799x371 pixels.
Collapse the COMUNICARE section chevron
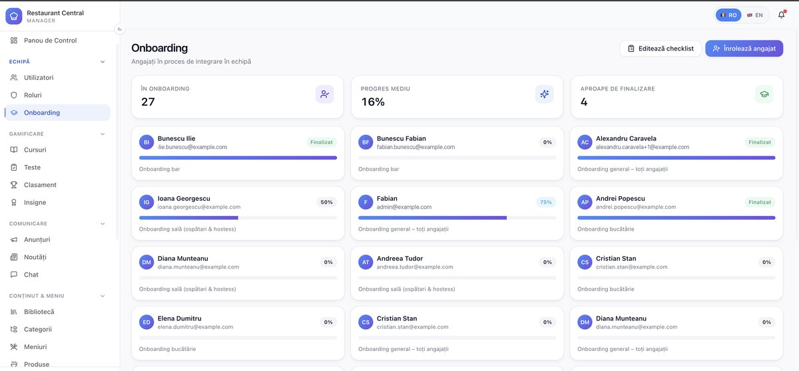click(x=103, y=224)
